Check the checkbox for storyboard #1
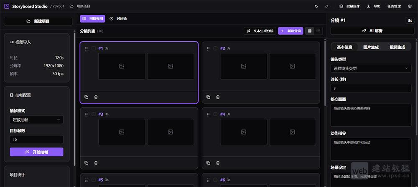The width and height of the screenshot is (418, 187). [x=94, y=48]
